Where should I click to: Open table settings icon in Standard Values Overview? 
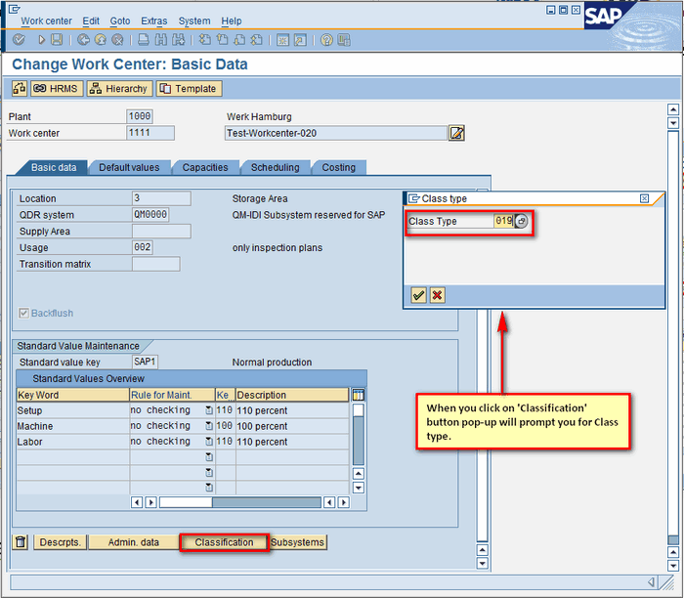[x=358, y=395]
